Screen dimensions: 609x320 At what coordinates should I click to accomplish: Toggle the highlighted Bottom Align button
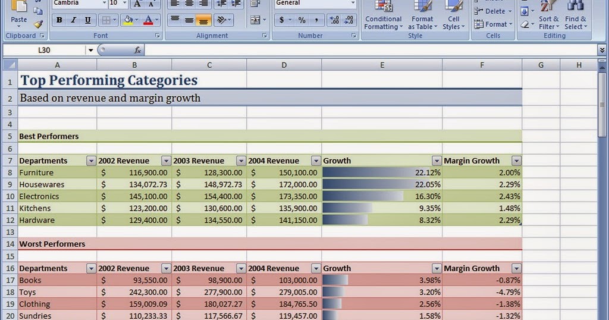coord(203,20)
